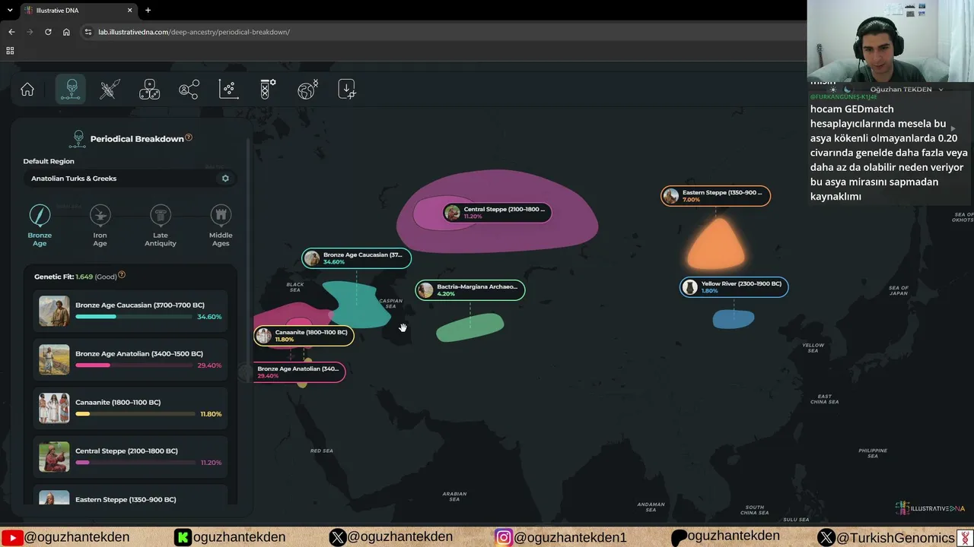Select the Iron Age period
The image size is (974, 547).
pyautogui.click(x=100, y=226)
